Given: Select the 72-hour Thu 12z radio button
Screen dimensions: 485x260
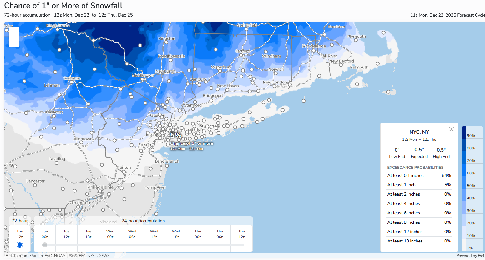Looking at the screenshot, I should click(20, 244).
